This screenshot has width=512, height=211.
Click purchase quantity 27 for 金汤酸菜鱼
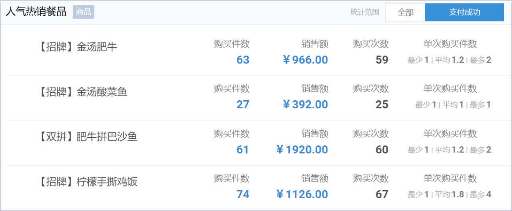point(243,105)
